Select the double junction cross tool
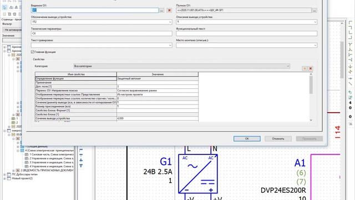The height and width of the screenshot is (200, 355). [350, 67]
